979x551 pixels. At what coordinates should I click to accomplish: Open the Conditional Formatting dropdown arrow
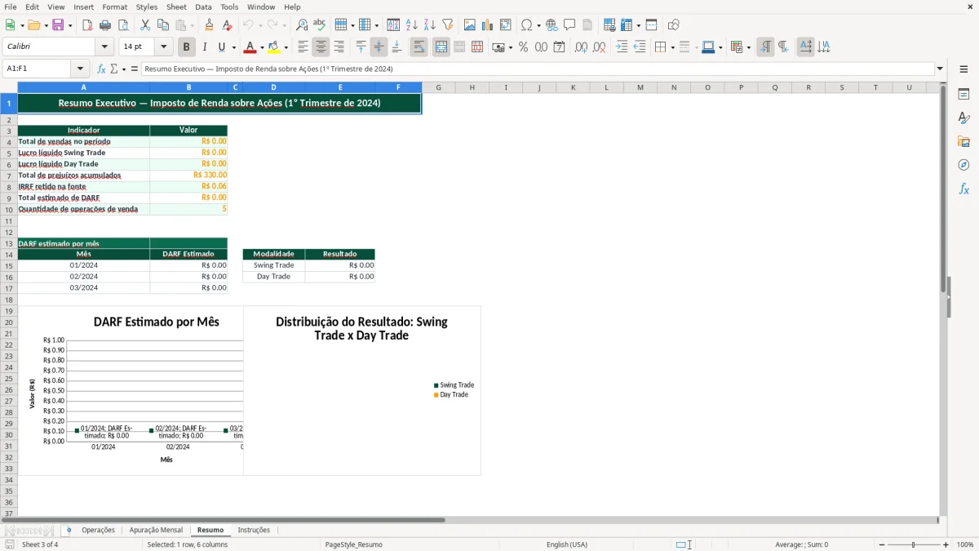click(748, 47)
